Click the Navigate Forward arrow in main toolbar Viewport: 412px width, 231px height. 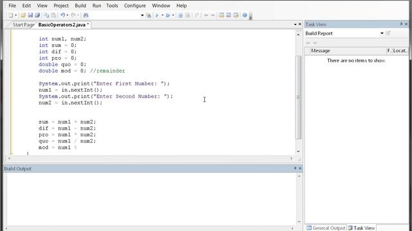213,15
